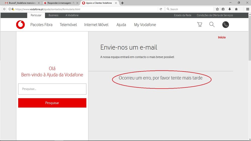Switch to the BrunoF_Vodafone Gmail tab

[x=21, y=3]
